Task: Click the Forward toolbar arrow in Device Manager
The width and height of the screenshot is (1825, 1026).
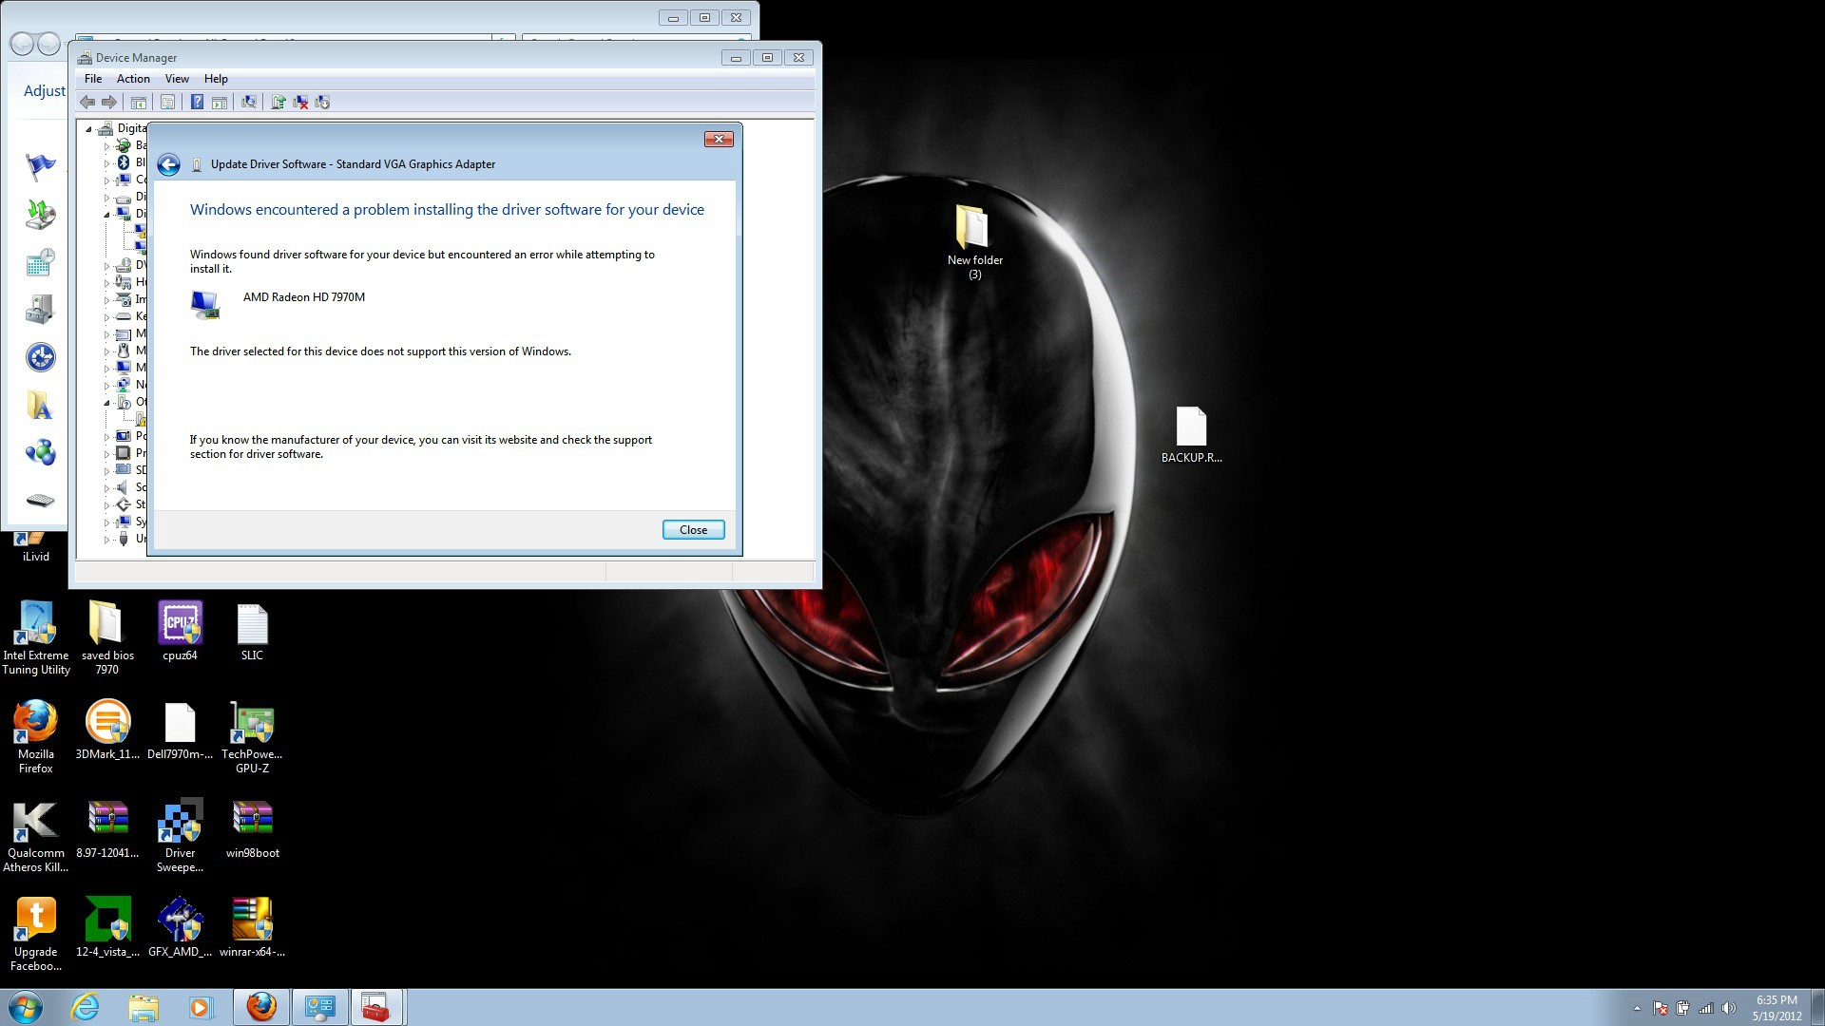Action: pos(109,103)
